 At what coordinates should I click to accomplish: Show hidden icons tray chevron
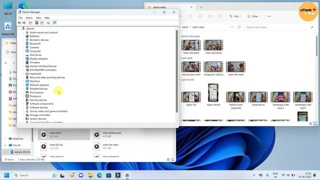(x=254, y=175)
